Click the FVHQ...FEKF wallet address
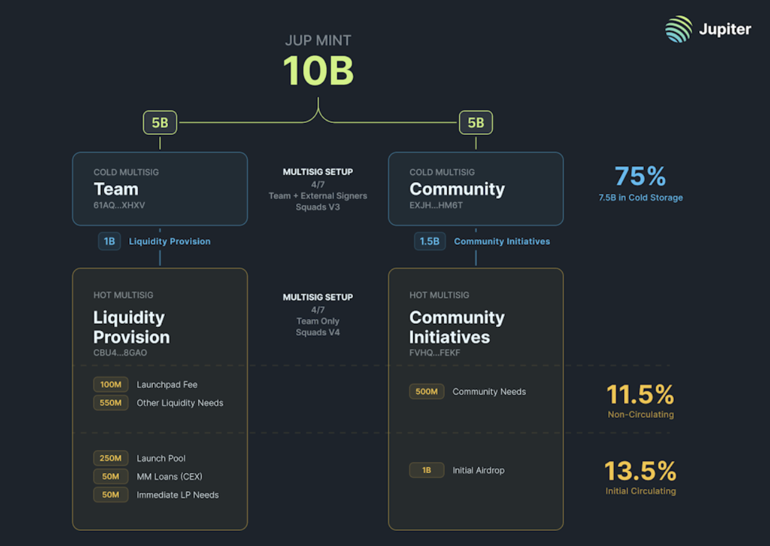The width and height of the screenshot is (770, 546). [435, 353]
